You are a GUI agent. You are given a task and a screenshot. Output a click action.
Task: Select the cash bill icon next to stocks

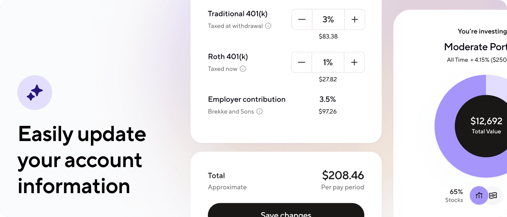(x=493, y=196)
